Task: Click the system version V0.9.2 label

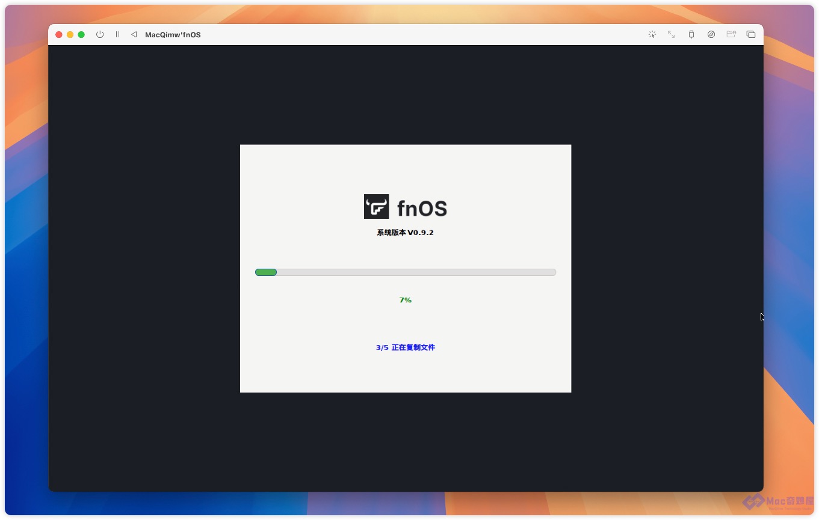Action: tap(405, 233)
